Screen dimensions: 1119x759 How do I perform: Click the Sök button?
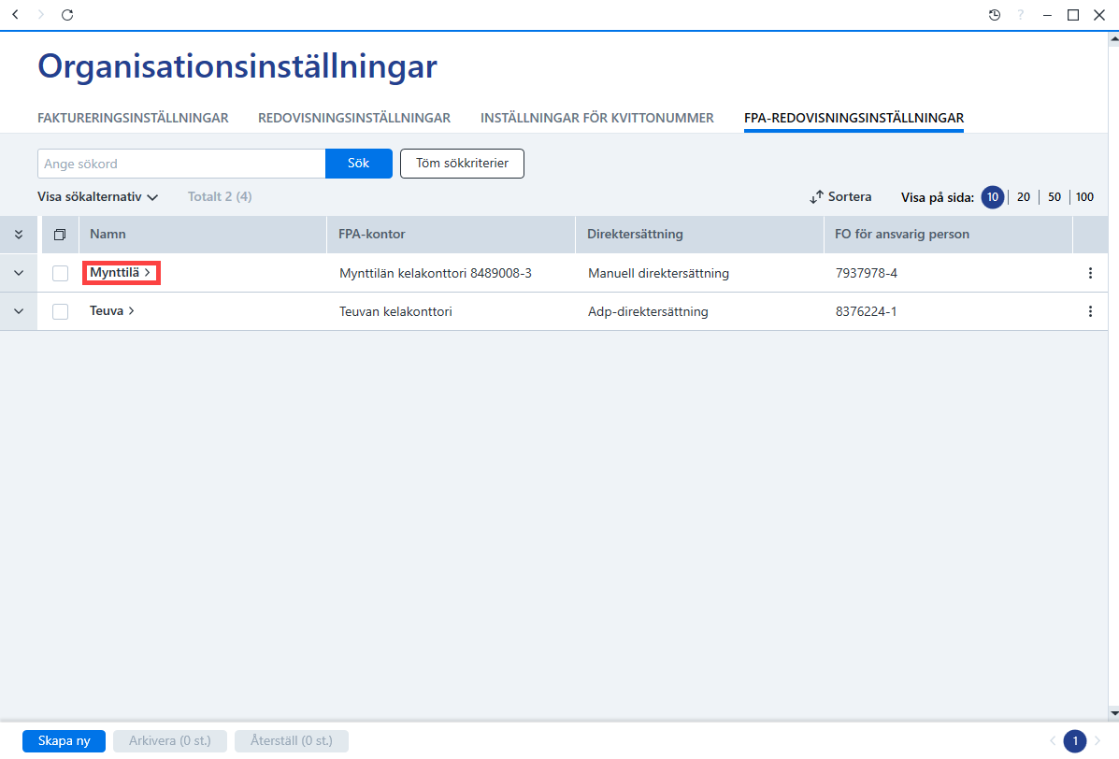pos(358,164)
